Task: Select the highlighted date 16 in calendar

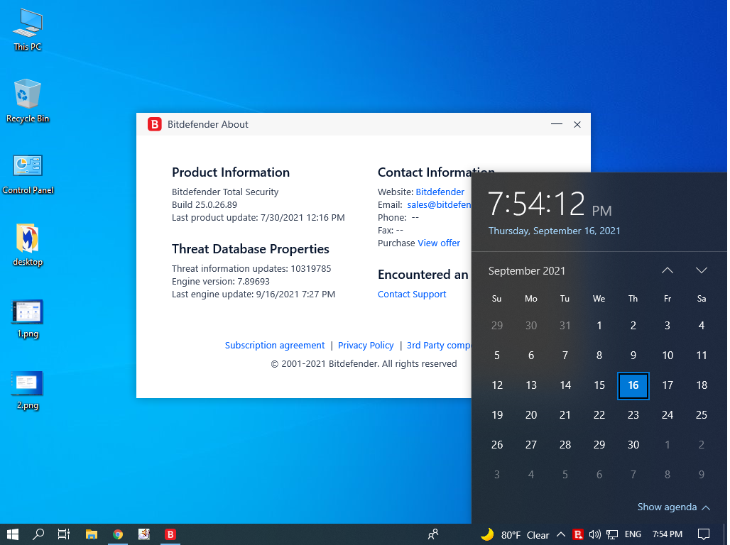Action: click(633, 385)
